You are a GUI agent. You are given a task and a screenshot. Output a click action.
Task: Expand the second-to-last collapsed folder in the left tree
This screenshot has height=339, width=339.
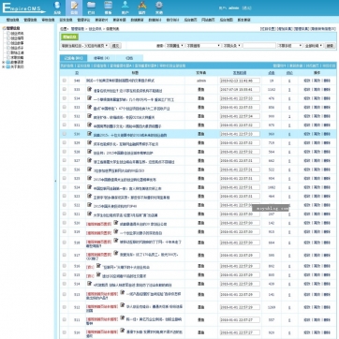(x=4, y=62)
